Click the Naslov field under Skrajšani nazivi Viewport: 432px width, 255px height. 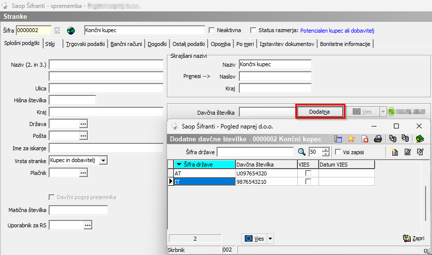[275, 77]
